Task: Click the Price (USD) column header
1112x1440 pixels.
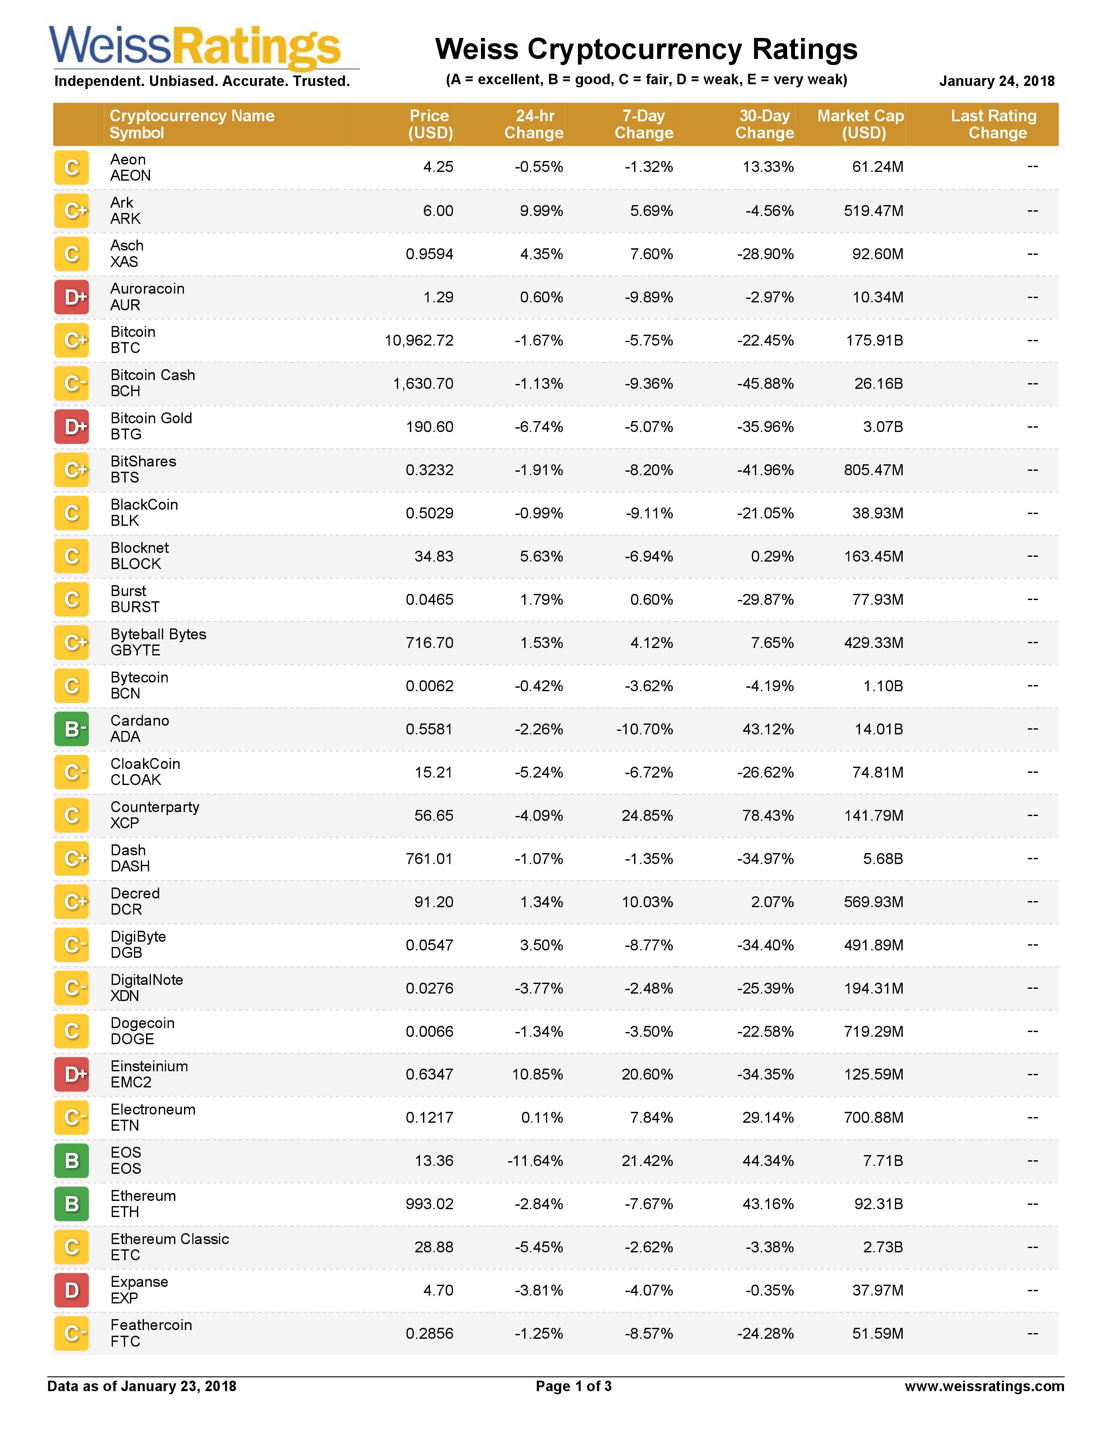Action: [430, 124]
